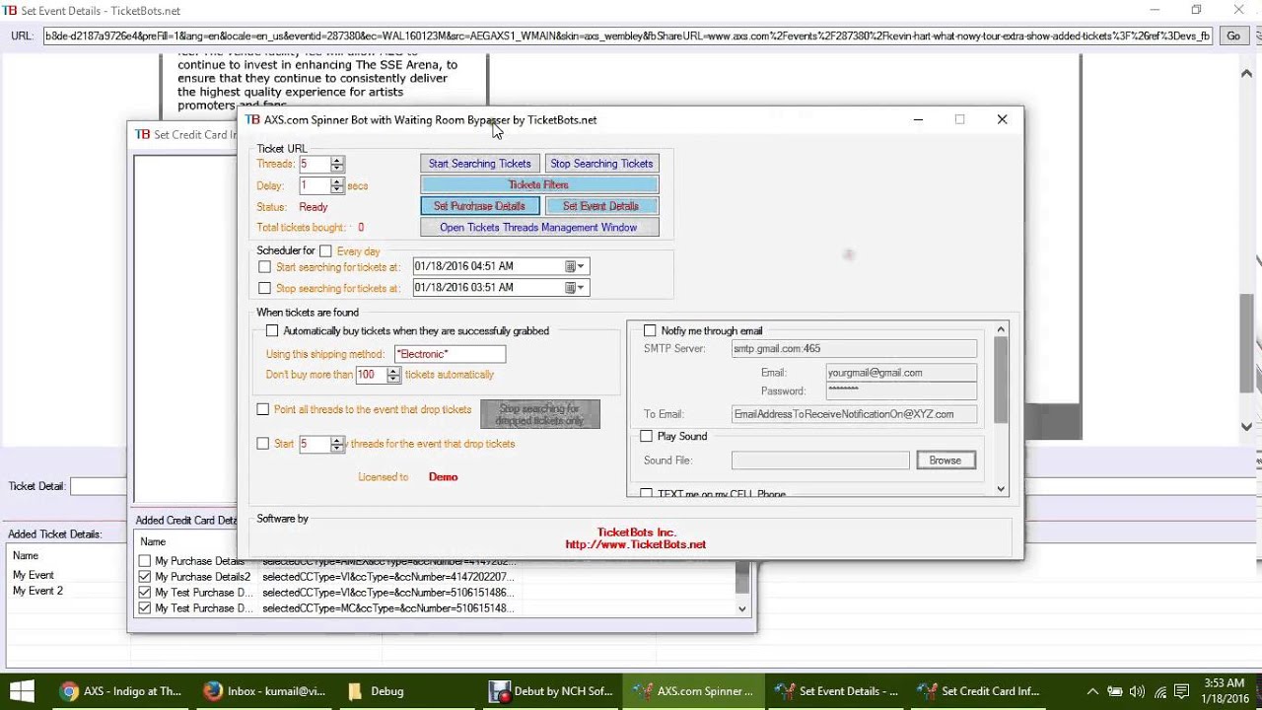Viewport: 1262px width, 710px height.
Task: Click the TB logo icon of Spinner Bot window
Action: tap(252, 119)
